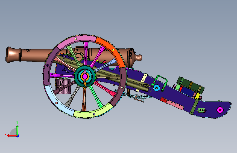
Task: Select the brown vertical spoke at wheel bottom
Action: coord(84,100)
